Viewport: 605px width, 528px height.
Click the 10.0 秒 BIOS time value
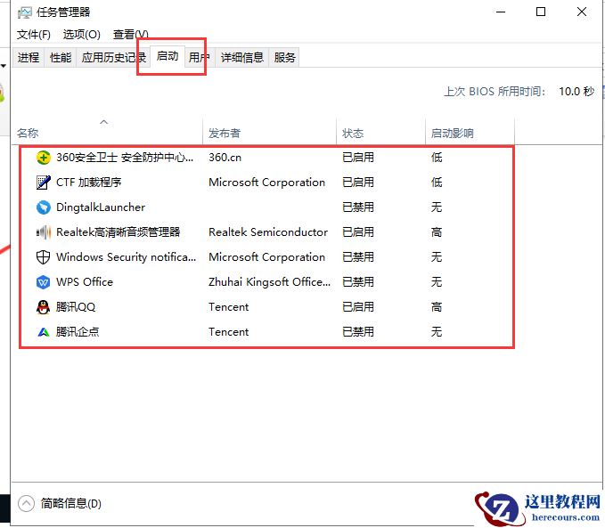(x=576, y=92)
